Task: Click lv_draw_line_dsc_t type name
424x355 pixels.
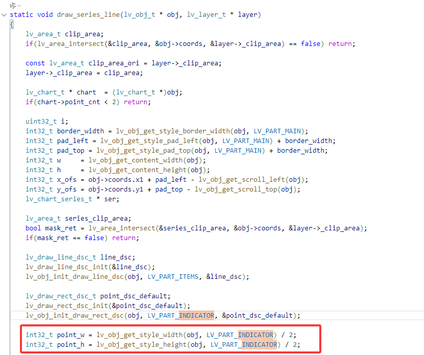Action: [x=61, y=257]
